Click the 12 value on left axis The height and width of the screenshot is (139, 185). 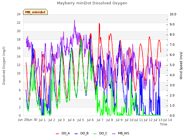tap(18, 65)
